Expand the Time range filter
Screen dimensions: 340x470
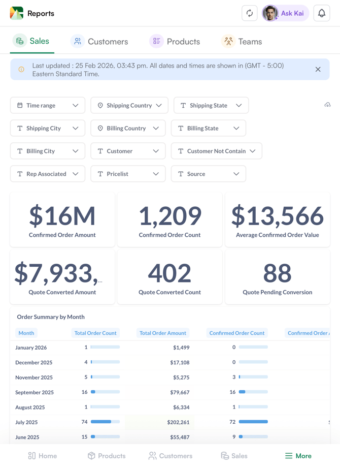48,106
